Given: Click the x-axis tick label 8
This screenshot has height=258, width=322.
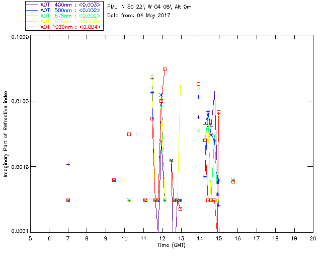Looking at the screenshot, I should coord(87,238).
